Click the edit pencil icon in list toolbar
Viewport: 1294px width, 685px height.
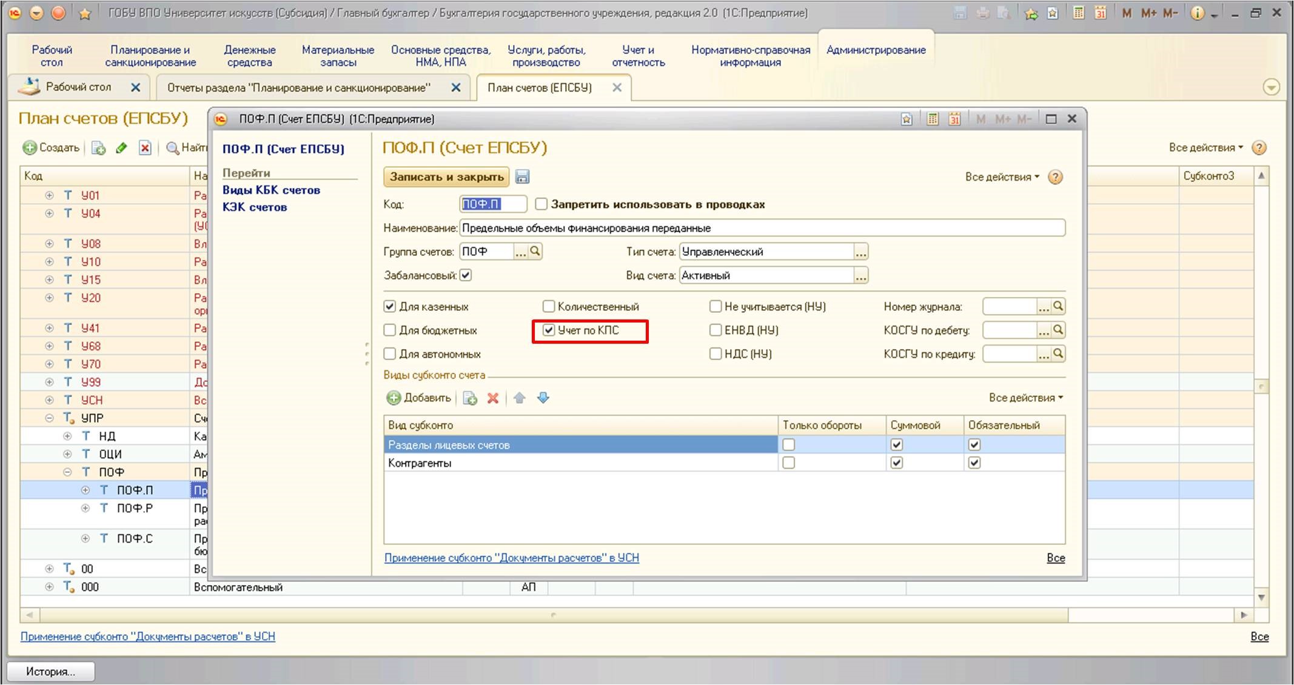click(121, 148)
